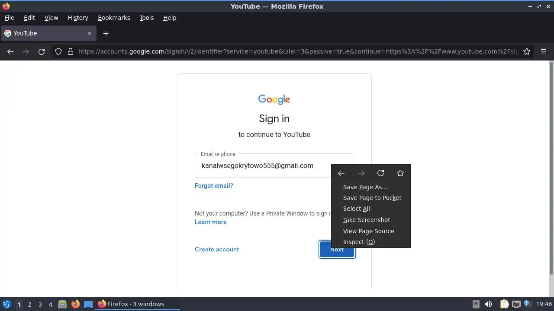Click the 19:46 clock in the taskbar
The image size is (554, 311).
[544, 304]
